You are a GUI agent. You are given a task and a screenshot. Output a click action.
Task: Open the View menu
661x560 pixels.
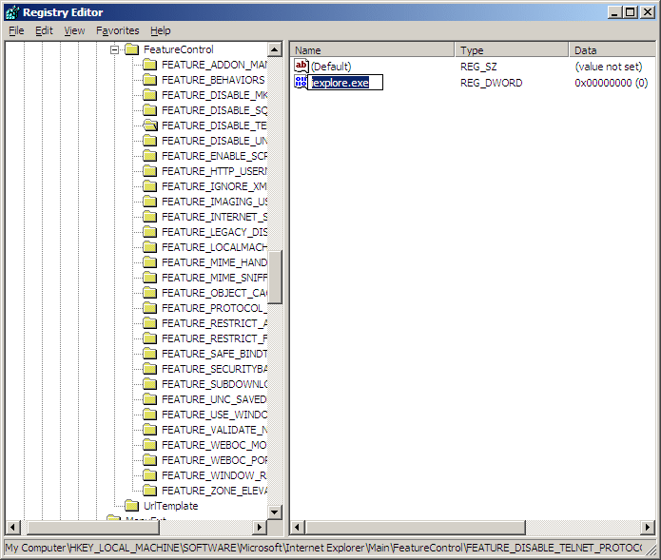coord(74,30)
